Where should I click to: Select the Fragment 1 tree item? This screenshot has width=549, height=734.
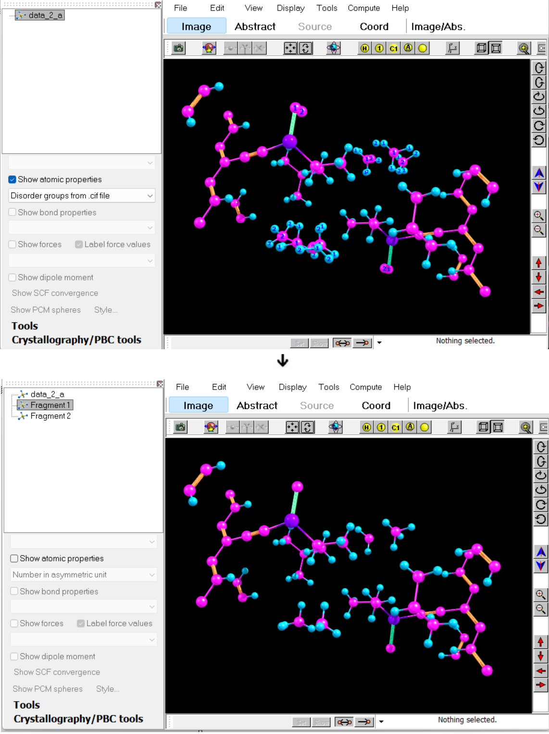(50, 405)
